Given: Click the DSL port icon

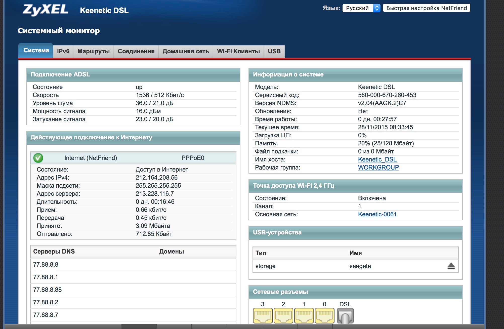Looking at the screenshot, I should (x=345, y=316).
